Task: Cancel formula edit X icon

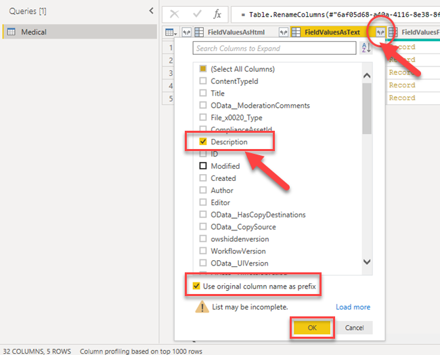Action: pyautogui.click(x=174, y=14)
